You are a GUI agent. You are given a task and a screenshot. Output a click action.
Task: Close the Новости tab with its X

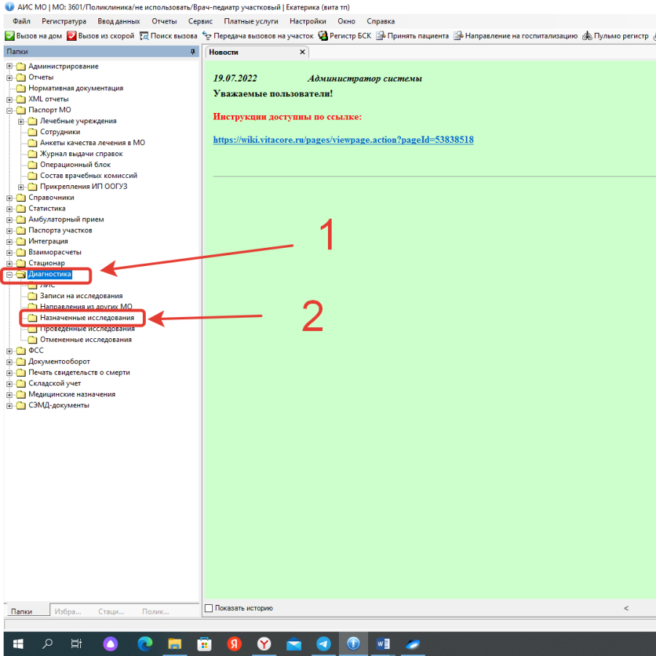click(302, 52)
